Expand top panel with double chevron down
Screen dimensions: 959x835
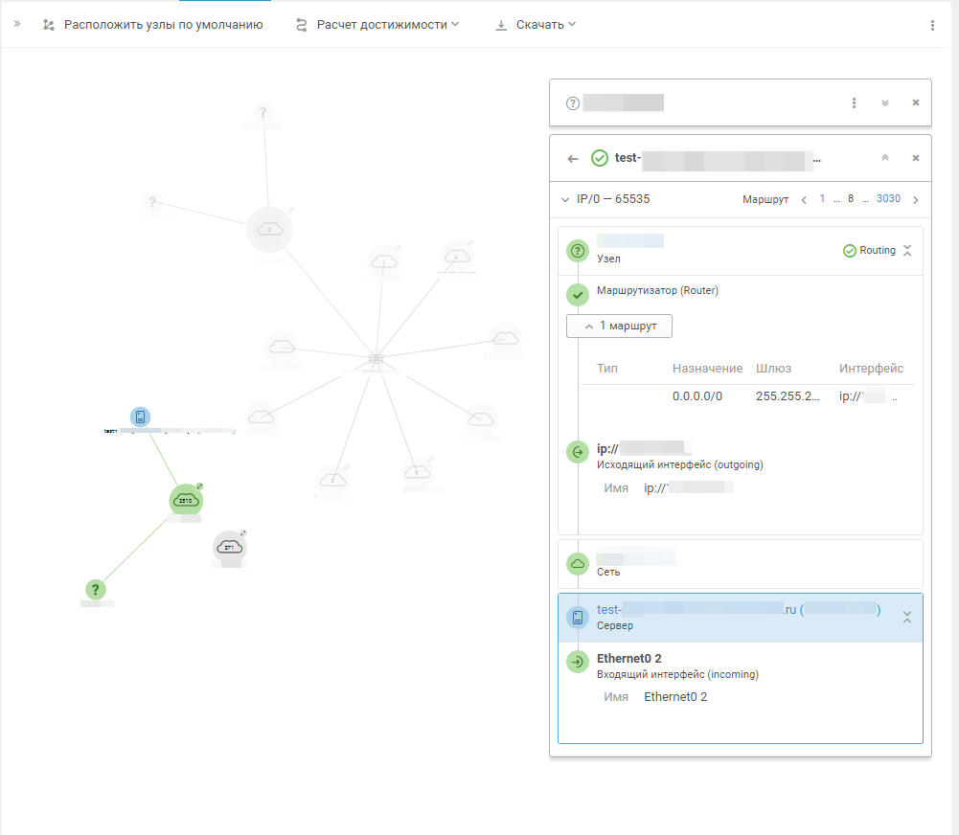885,102
